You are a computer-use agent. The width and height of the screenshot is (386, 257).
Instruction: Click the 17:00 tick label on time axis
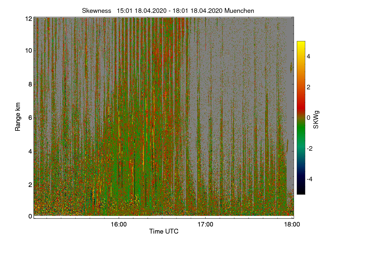coord(205,225)
